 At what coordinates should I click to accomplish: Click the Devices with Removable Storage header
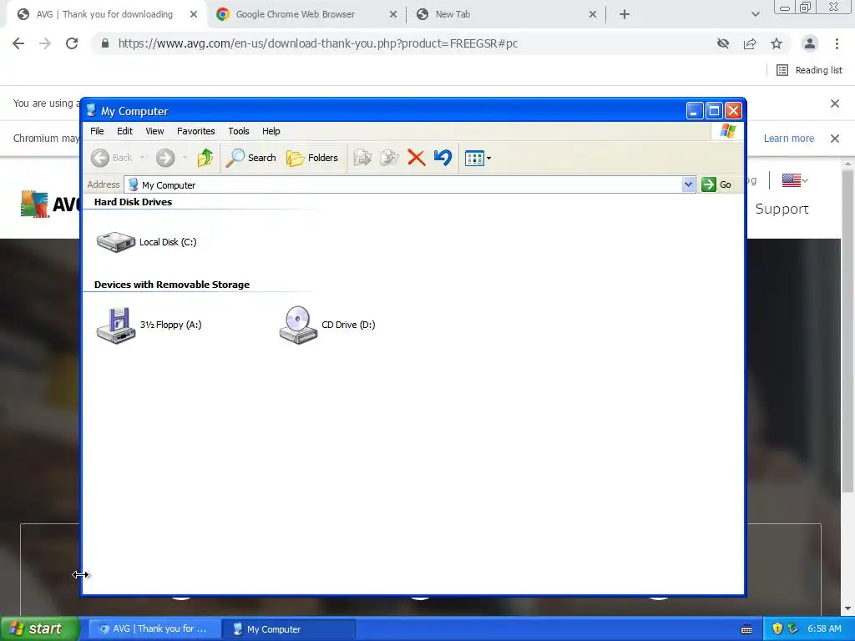tap(172, 285)
